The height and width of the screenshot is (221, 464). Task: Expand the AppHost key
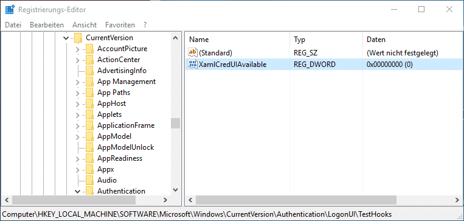click(77, 104)
